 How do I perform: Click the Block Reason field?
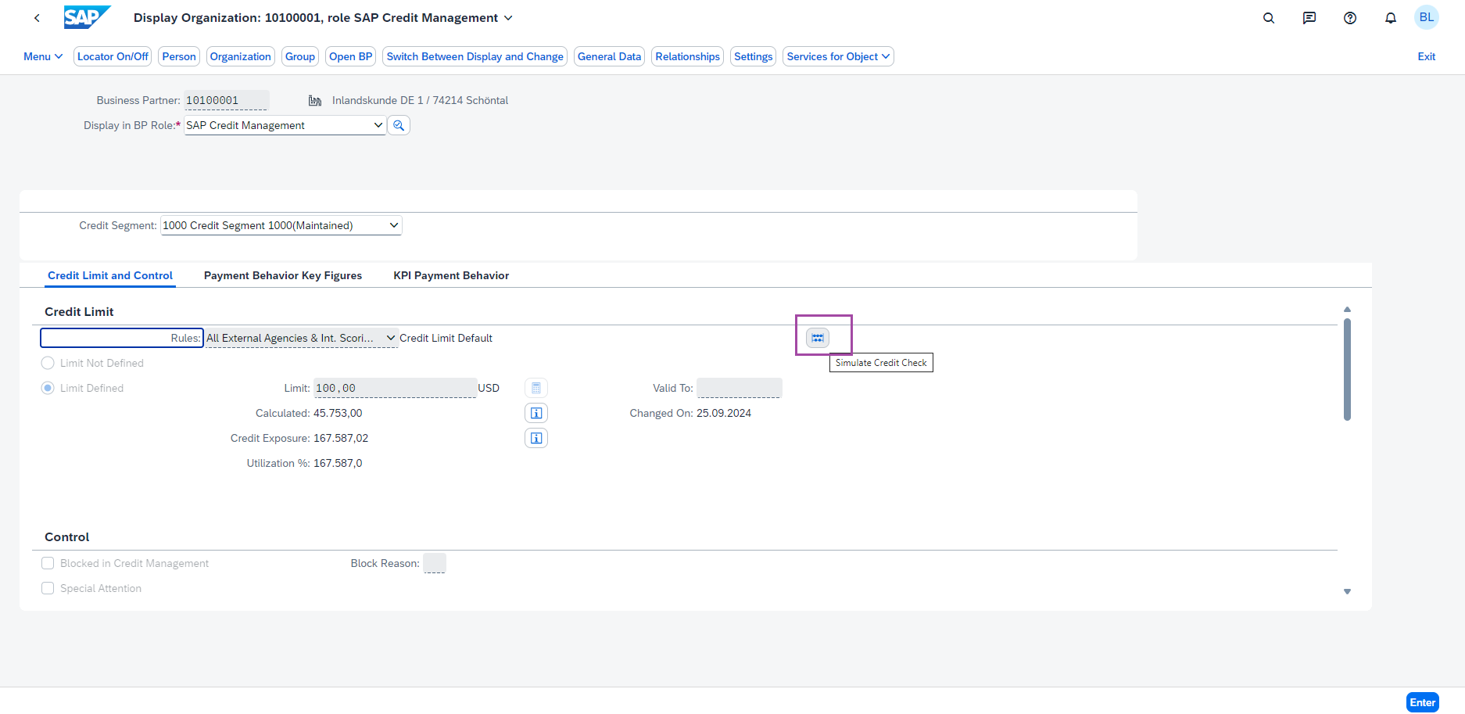pyautogui.click(x=435, y=563)
